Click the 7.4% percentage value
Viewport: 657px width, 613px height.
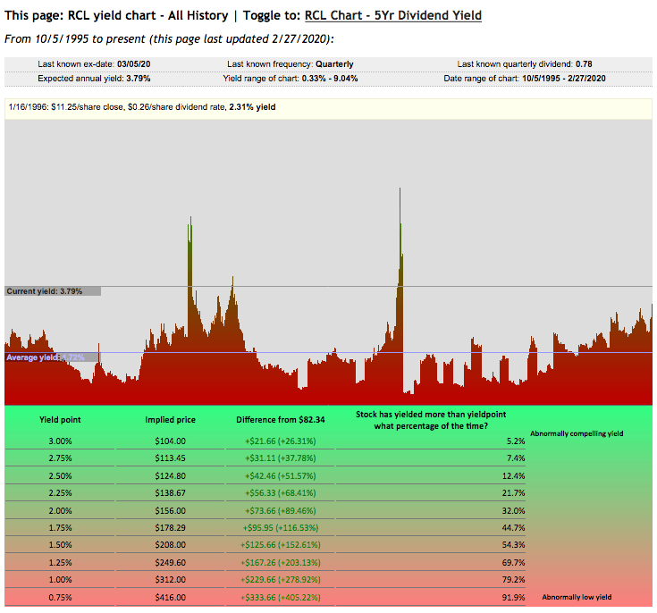(x=516, y=458)
